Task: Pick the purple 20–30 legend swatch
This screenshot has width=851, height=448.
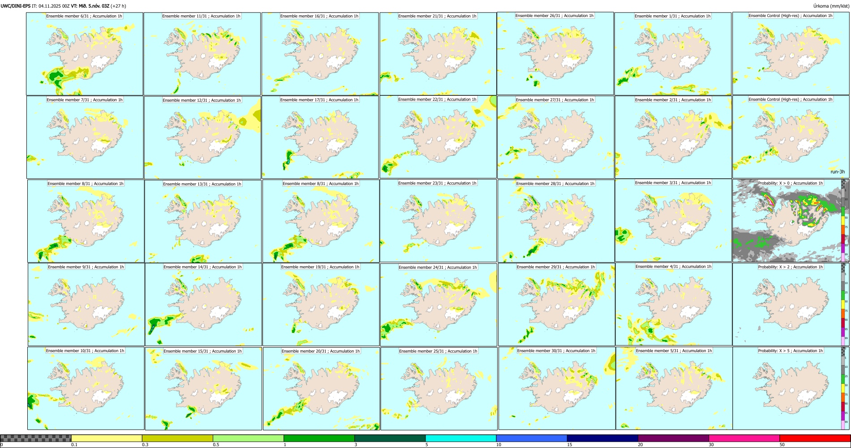Action: pyautogui.click(x=673, y=438)
